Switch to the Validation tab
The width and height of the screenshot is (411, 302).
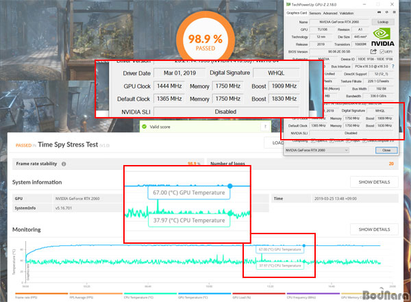(x=347, y=13)
